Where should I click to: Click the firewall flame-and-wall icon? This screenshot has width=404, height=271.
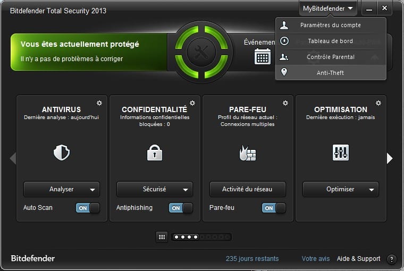click(x=248, y=153)
